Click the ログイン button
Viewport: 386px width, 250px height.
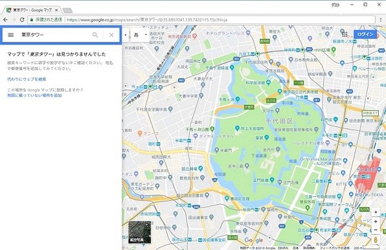(x=365, y=34)
